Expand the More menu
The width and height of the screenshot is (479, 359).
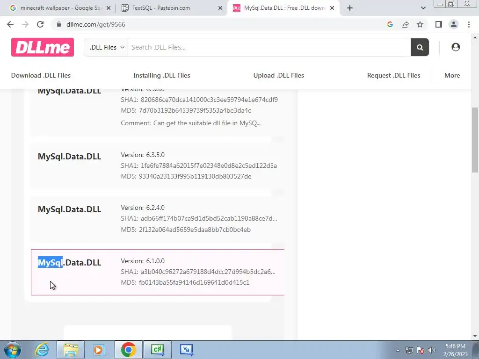[452, 75]
